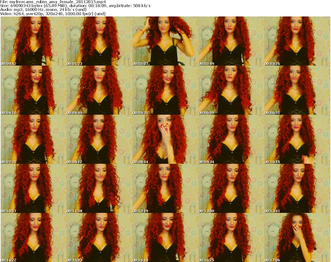
Task: Click the 'File:' filename header line
Action: (53, 2)
